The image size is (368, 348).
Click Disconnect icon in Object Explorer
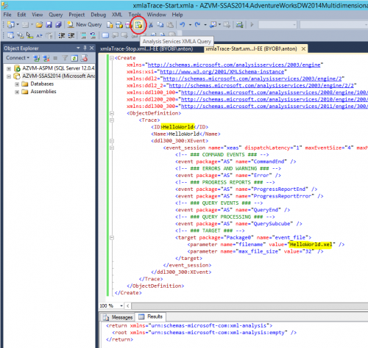click(x=46, y=58)
